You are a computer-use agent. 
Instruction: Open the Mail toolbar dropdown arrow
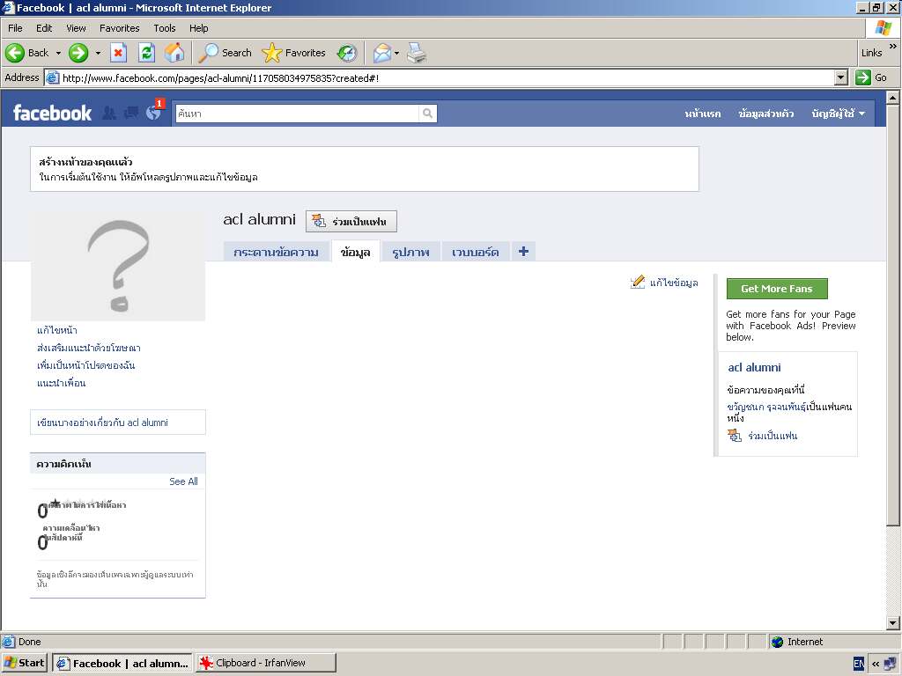tap(397, 53)
